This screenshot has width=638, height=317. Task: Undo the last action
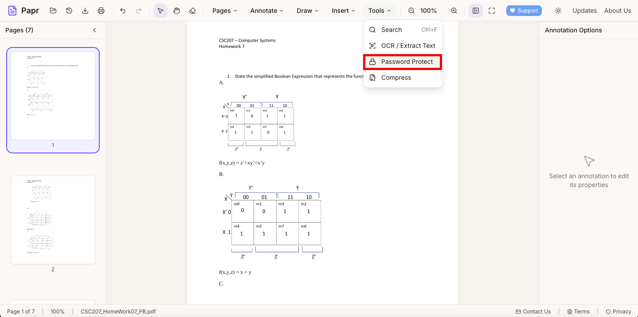point(123,10)
